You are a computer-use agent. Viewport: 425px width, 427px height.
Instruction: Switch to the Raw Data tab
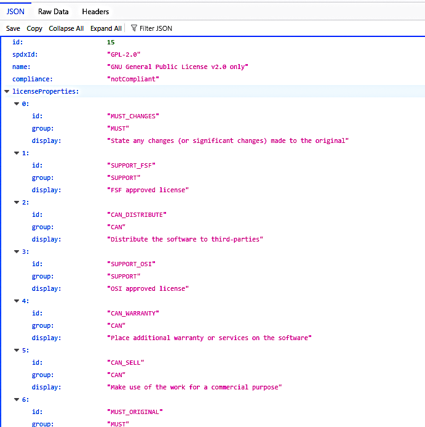pos(53,11)
